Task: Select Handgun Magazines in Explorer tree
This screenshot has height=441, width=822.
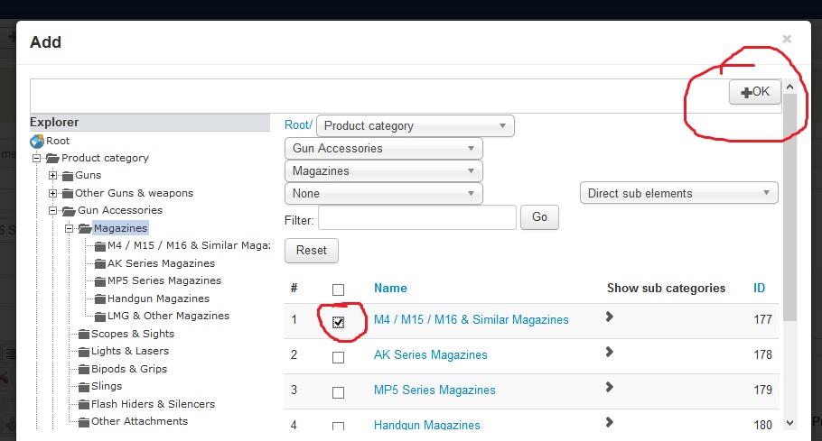Action: coord(158,299)
